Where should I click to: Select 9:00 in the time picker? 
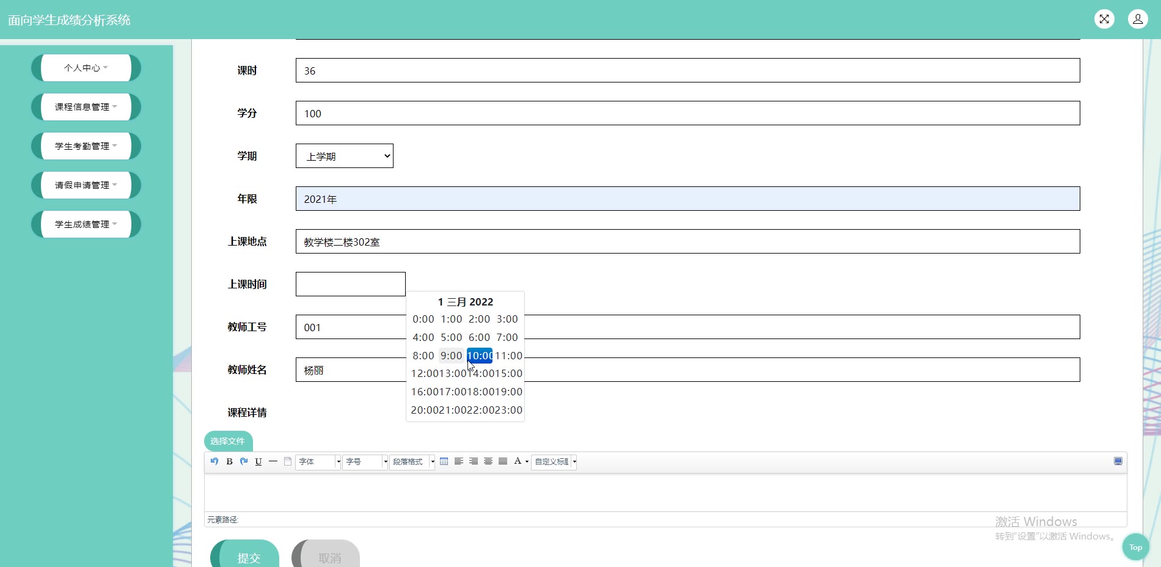pyautogui.click(x=451, y=356)
